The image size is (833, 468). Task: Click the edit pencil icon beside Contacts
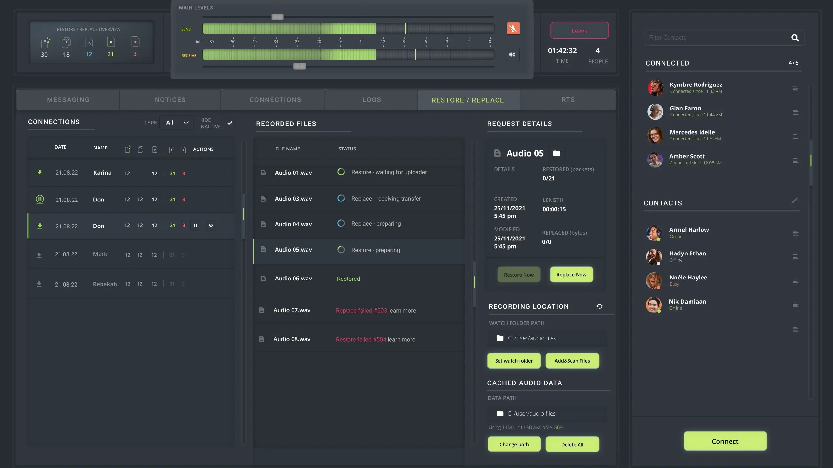tap(795, 201)
